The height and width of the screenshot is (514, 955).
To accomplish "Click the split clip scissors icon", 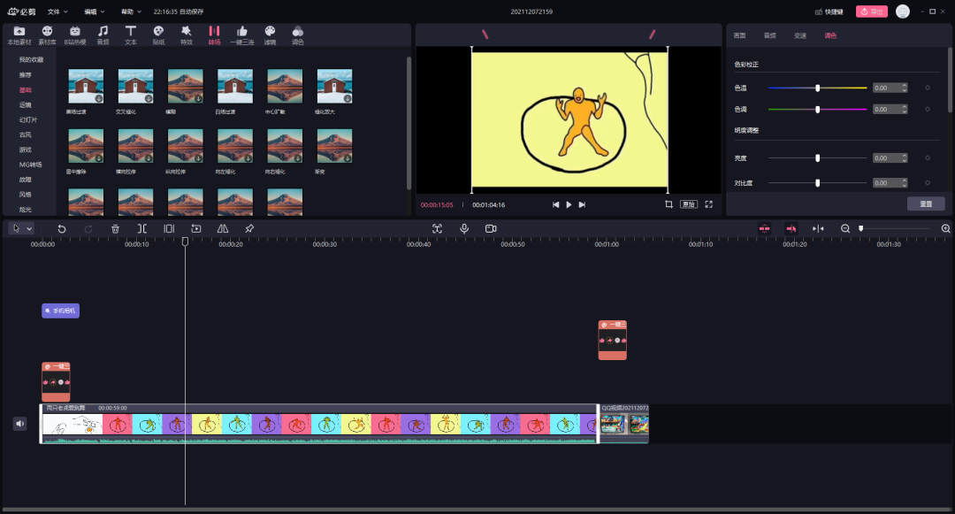I will pos(141,228).
